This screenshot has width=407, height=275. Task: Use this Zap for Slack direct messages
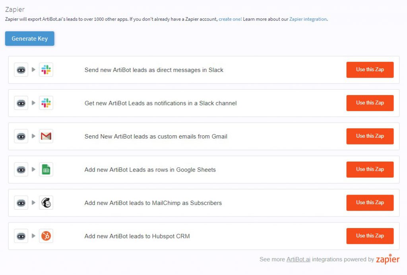click(370, 70)
